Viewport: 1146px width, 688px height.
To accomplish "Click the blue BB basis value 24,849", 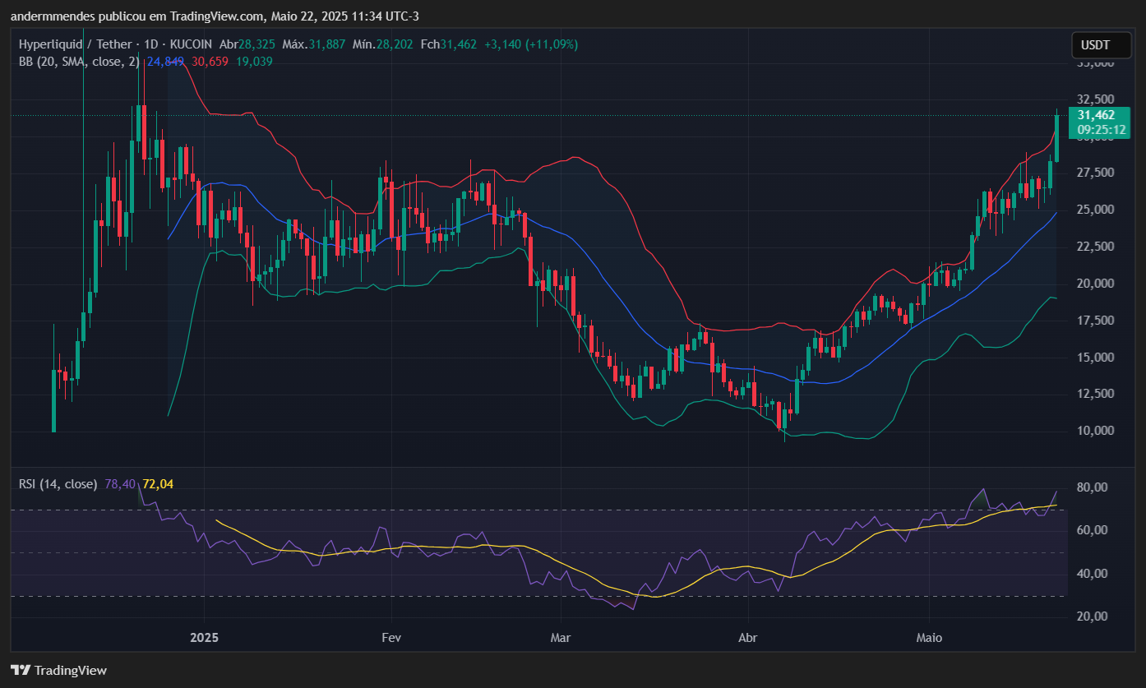I will (x=165, y=61).
